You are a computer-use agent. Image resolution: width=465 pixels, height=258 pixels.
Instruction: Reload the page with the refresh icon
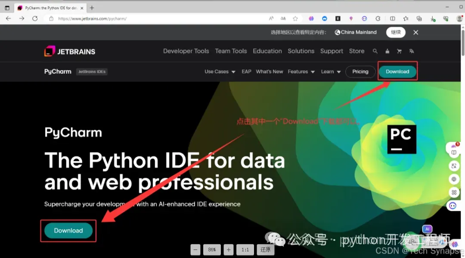(35, 18)
